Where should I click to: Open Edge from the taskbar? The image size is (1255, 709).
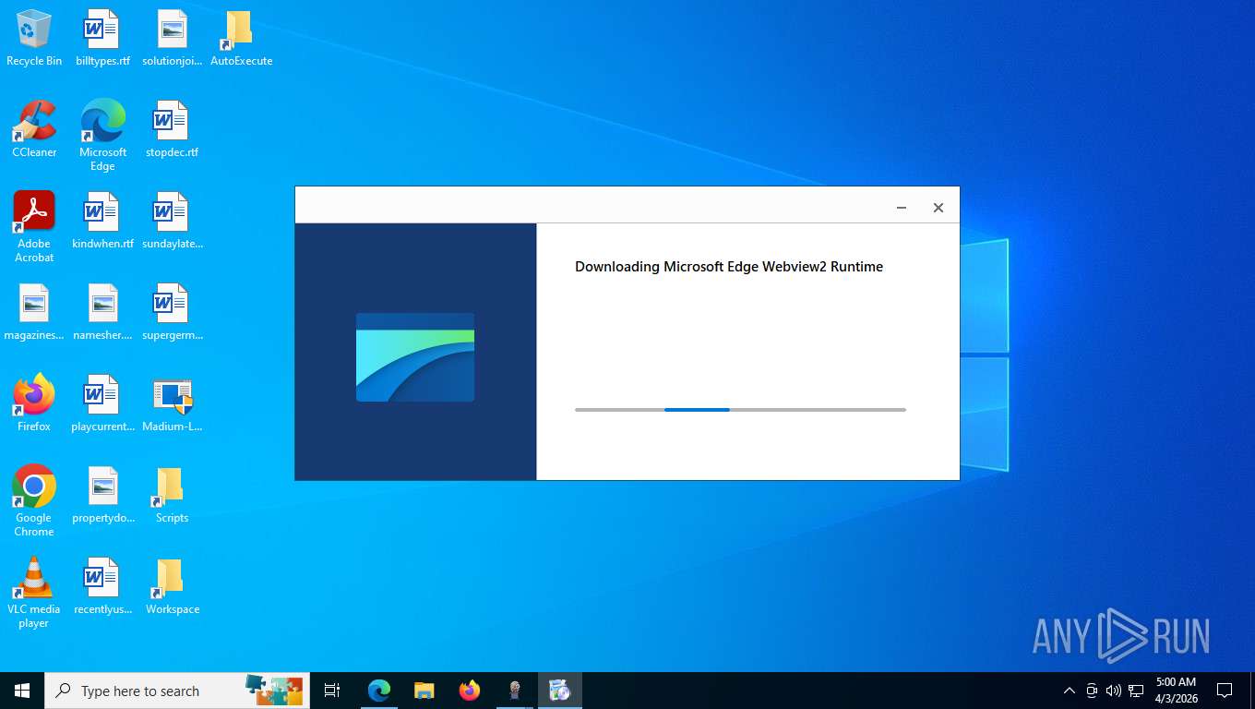[378, 691]
